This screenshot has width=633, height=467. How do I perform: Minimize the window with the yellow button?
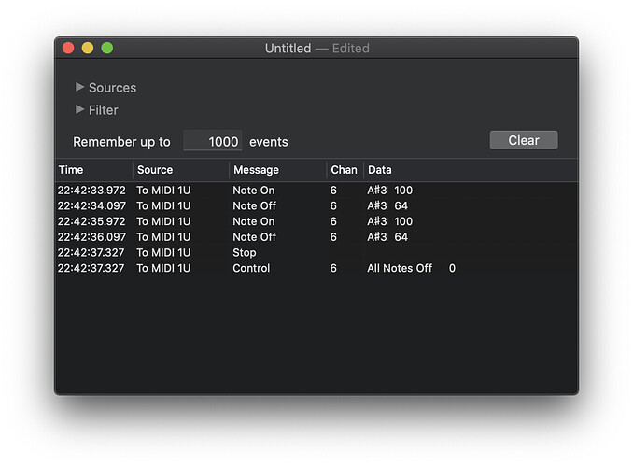pos(88,48)
